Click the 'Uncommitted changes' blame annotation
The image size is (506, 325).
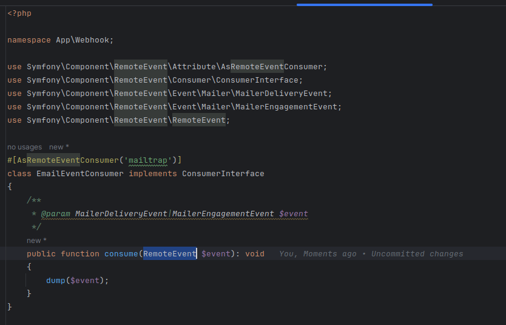(x=417, y=253)
